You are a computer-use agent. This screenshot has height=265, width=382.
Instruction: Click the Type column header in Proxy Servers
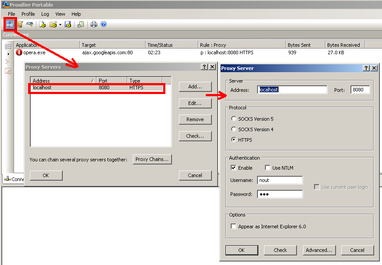(x=145, y=80)
